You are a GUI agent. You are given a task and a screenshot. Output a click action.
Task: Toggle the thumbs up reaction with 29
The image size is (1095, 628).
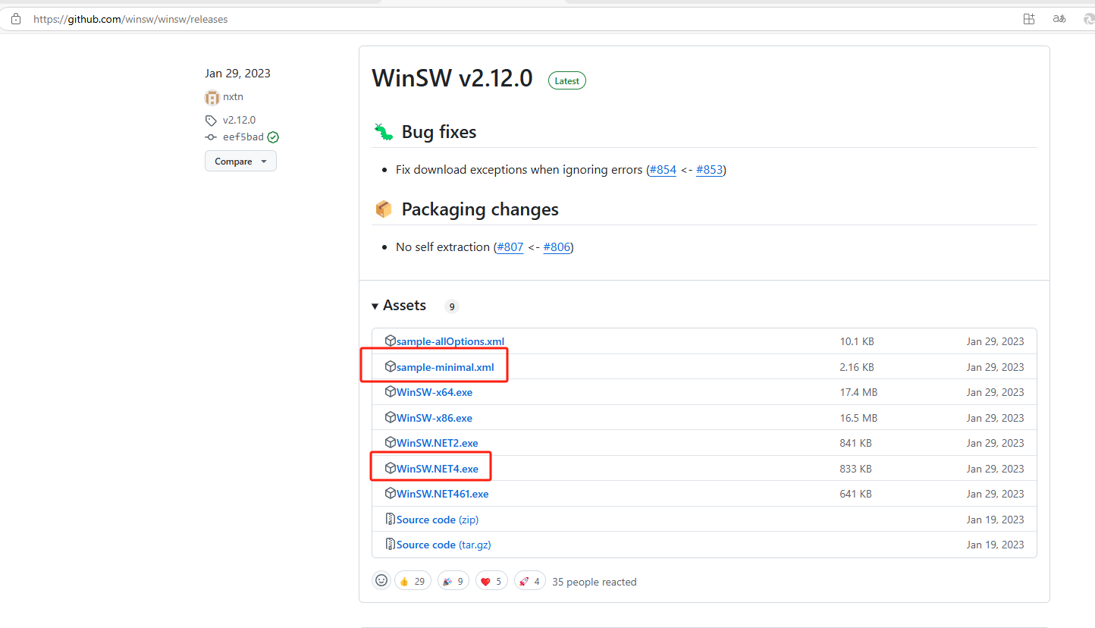tap(413, 582)
